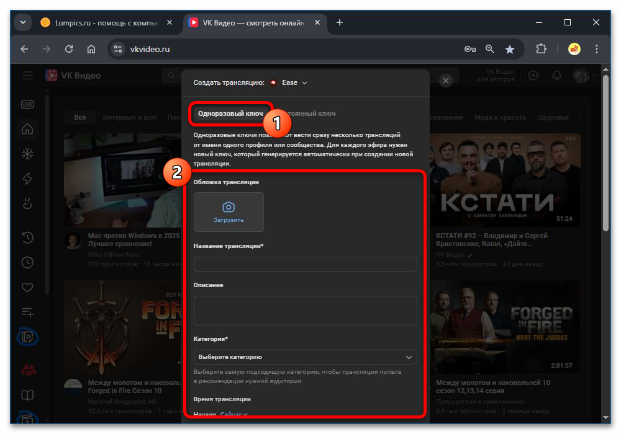Select the Мода и красота chip
Screen dimensions: 621x434
500,117
